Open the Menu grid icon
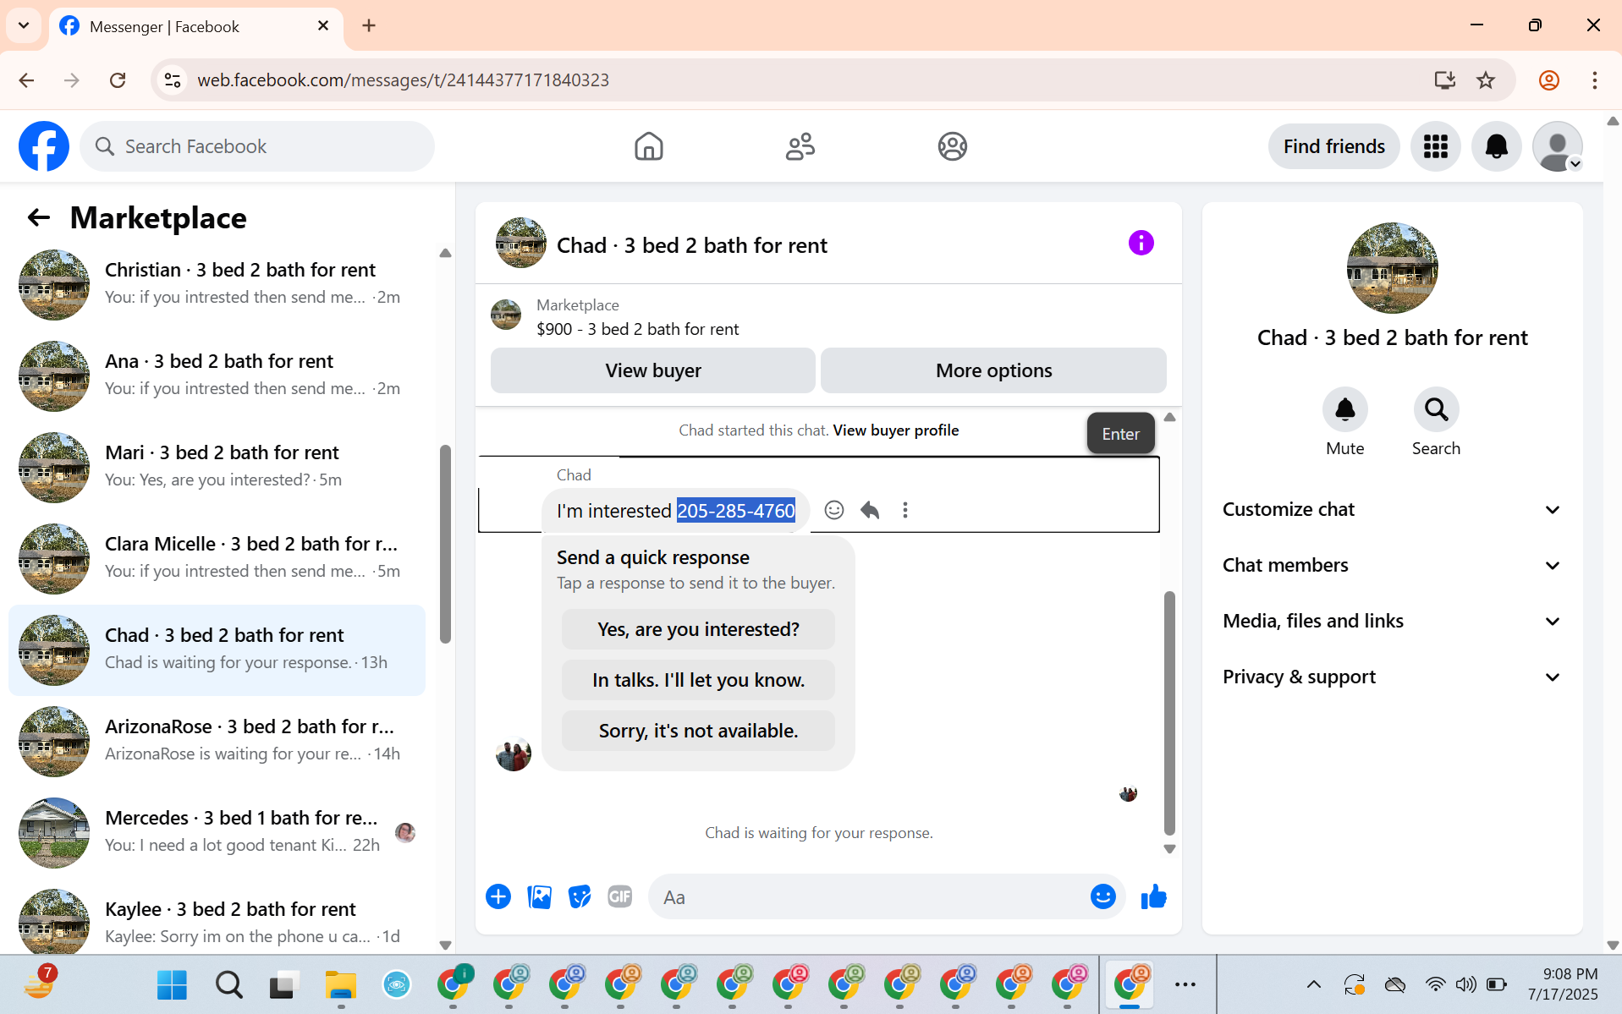This screenshot has width=1622, height=1014. pos(1436,146)
